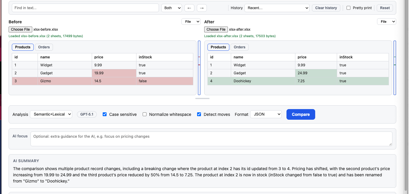This screenshot has width=409, height=194.
Task: Click Gadget in the After table
Action: (x=263, y=73)
